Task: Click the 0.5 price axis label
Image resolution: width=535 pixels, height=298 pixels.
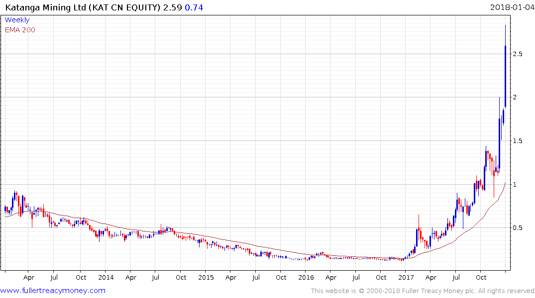Action: (517, 228)
